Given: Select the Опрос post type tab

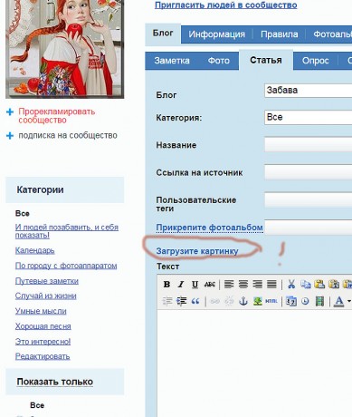Looking at the screenshot, I should pos(315,61).
